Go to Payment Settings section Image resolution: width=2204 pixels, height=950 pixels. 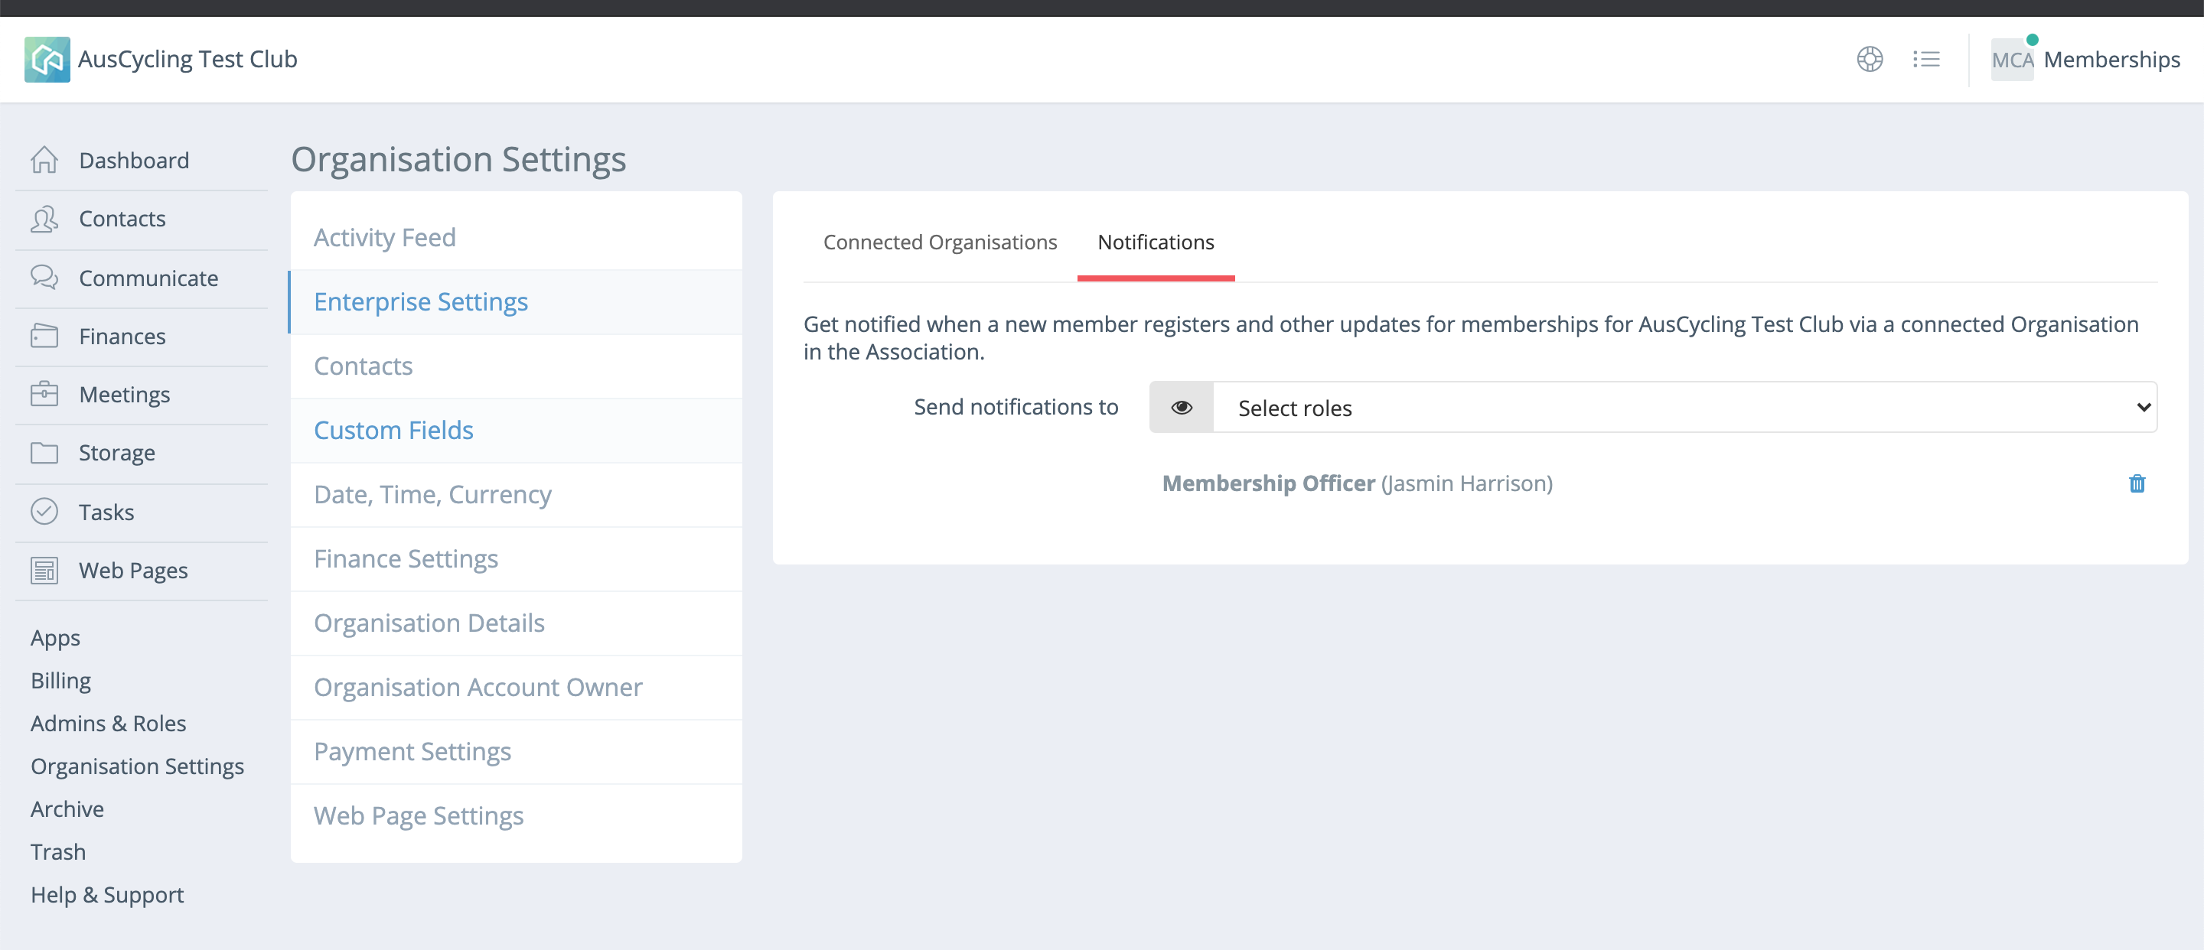[x=412, y=751]
